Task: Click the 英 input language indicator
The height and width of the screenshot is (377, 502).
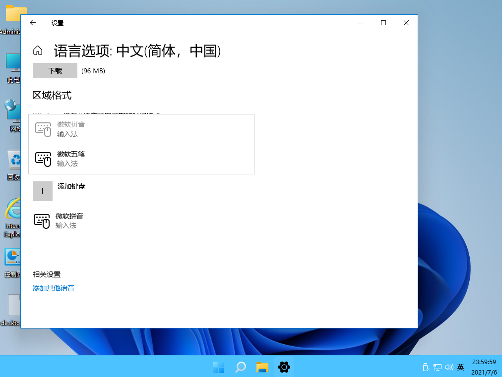Action: pos(460,367)
